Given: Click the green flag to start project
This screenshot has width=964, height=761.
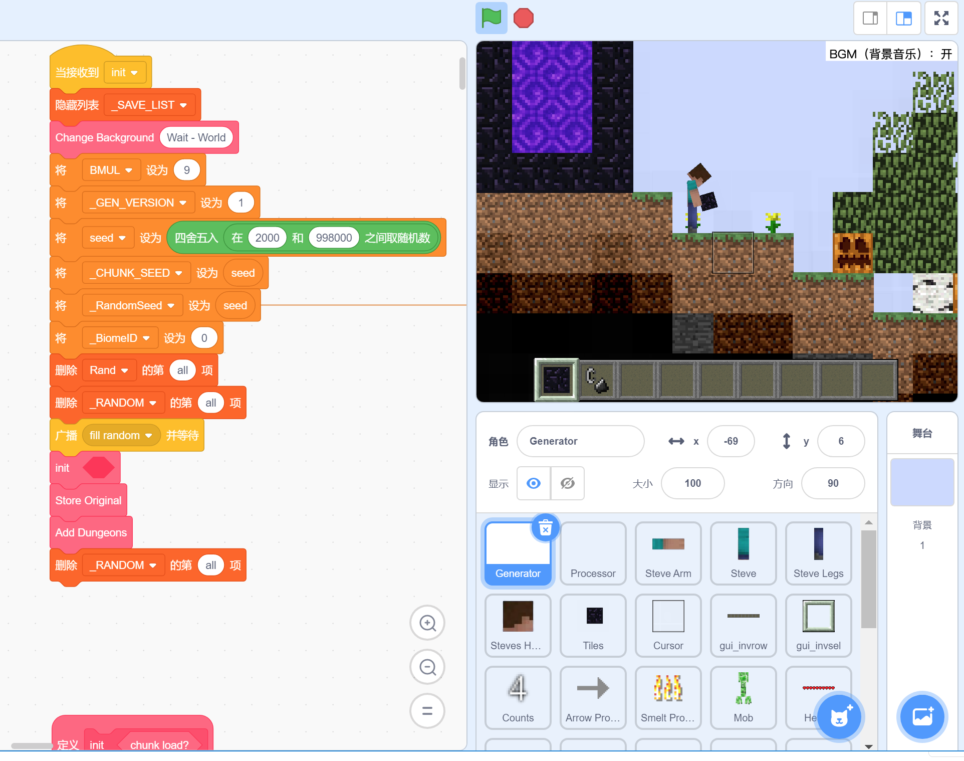Looking at the screenshot, I should (491, 19).
